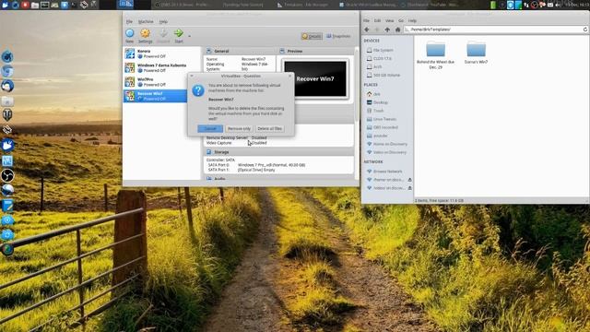Click Cancel in the VirtualBox question dialog
Screen dimensions: 590x332
click(x=210, y=129)
